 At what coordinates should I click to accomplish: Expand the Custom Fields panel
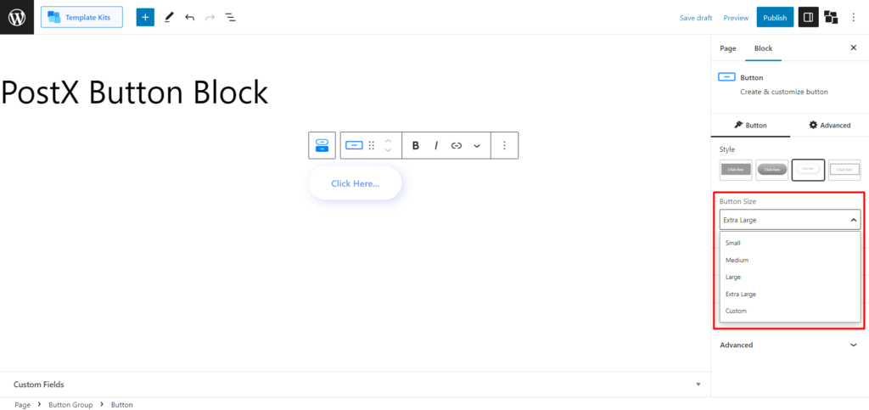(356, 384)
